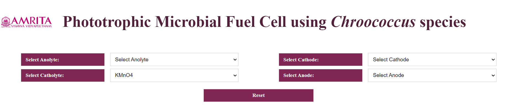Click the Anolyte dropdown chevron arrow
This screenshot has width=510, height=112.
pos(235,60)
